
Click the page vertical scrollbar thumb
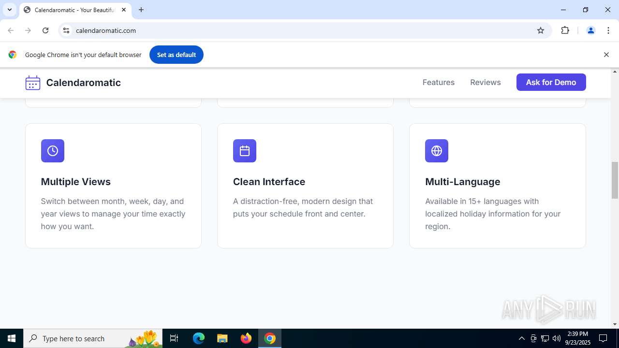pos(615,180)
